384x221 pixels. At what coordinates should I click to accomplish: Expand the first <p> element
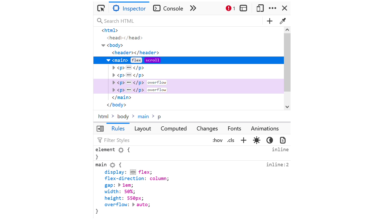point(113,68)
